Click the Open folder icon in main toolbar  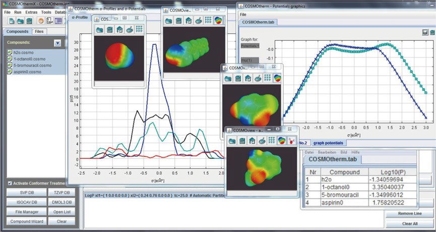pyautogui.click(x=20, y=21)
